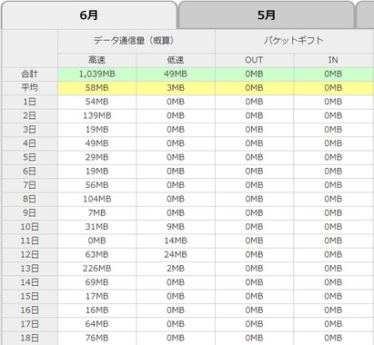Viewport: 374px width, 345px height.
Task: Click the 7MB value for 9日
Action: [97, 213]
